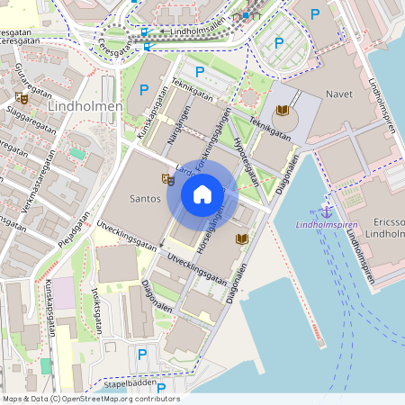Viewport: 405px width, 405px height.
Task: Select the theatre masks icon near Santos
Action: (x=168, y=180)
